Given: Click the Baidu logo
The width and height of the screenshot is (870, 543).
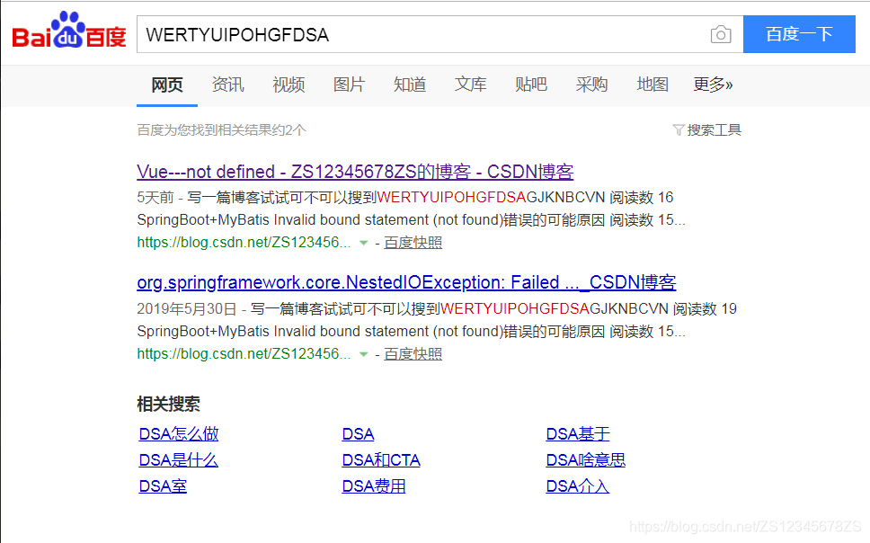Looking at the screenshot, I should point(69,31).
